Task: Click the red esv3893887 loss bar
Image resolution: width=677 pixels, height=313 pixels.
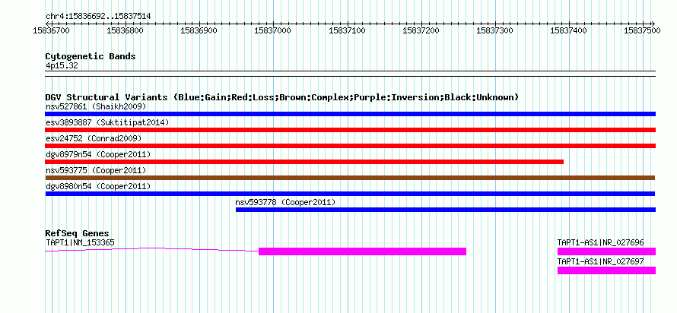Action: point(350,130)
